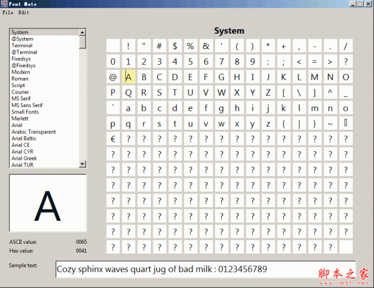This screenshot has width=374, height=288.
Task: Select the uppercase B character cell
Action: (x=144, y=77)
